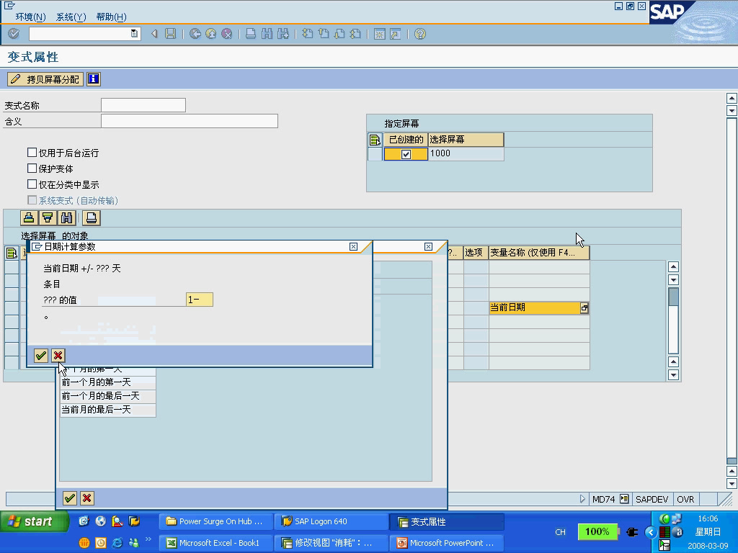Click the Windows Start button

pos(32,521)
